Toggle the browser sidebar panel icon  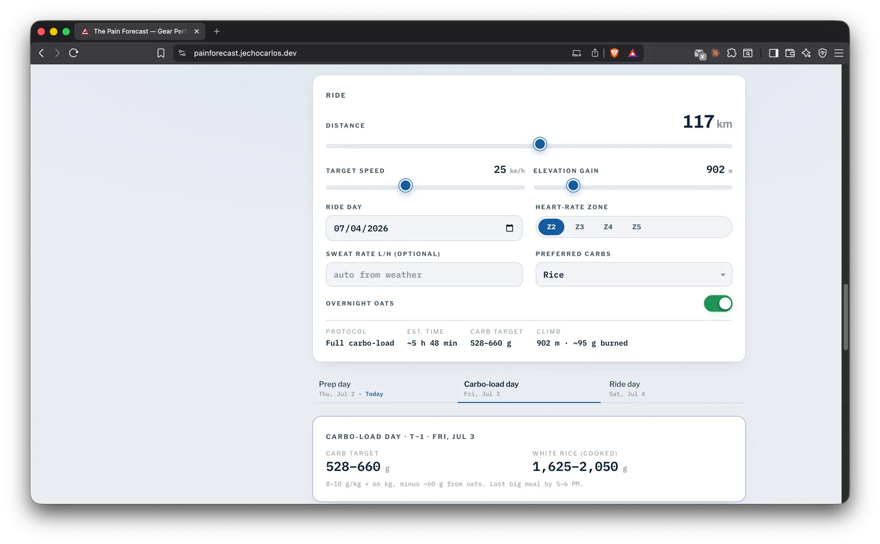coord(773,53)
